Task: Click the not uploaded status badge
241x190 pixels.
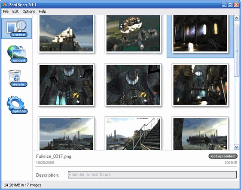Action: 223,156
